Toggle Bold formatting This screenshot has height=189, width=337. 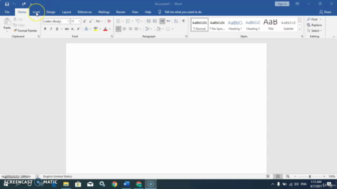45,29
